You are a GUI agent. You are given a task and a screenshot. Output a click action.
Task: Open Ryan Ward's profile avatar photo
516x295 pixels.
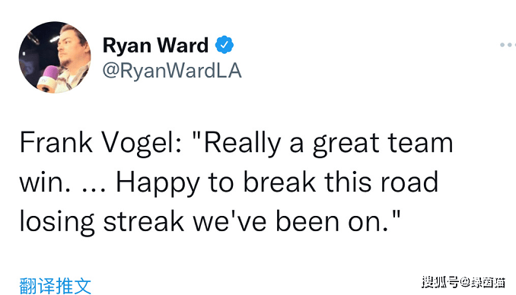coord(55,57)
